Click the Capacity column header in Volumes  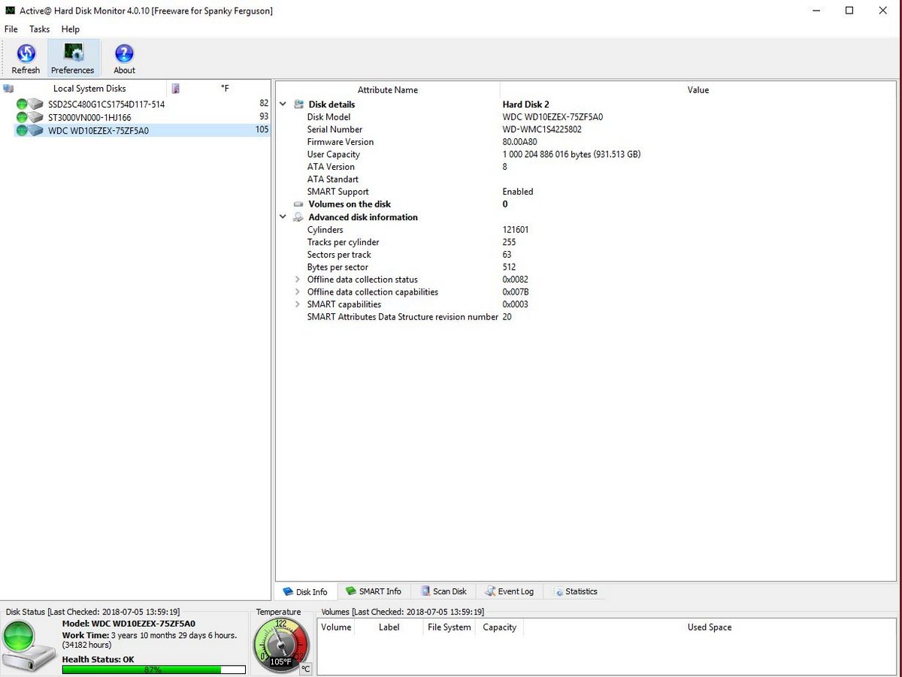499,627
